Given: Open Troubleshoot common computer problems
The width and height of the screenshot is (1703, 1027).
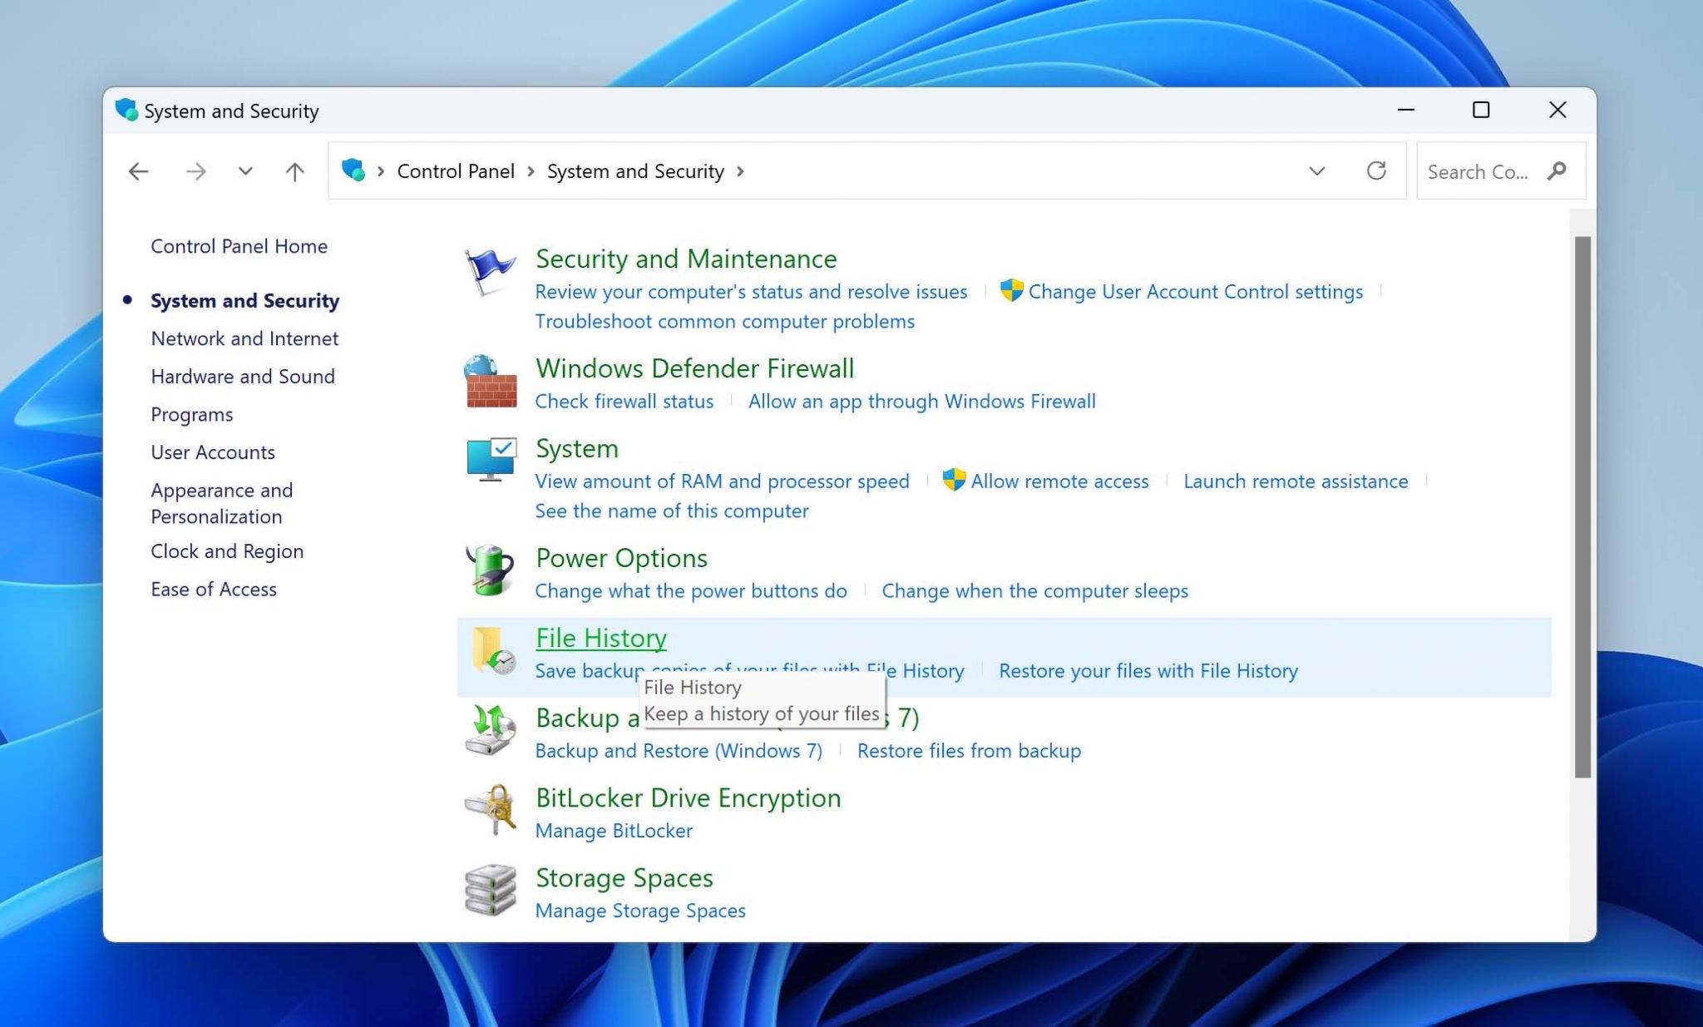Looking at the screenshot, I should 724,322.
